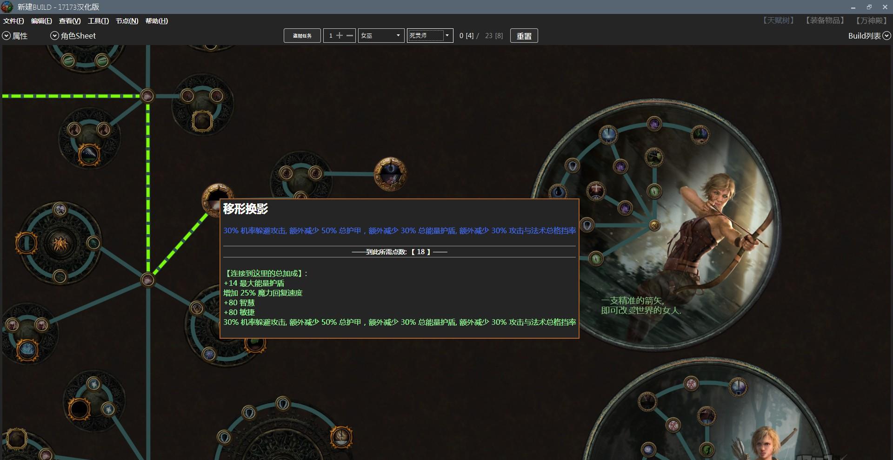Expand the 属性 panel
893x460 pixels.
(15, 36)
